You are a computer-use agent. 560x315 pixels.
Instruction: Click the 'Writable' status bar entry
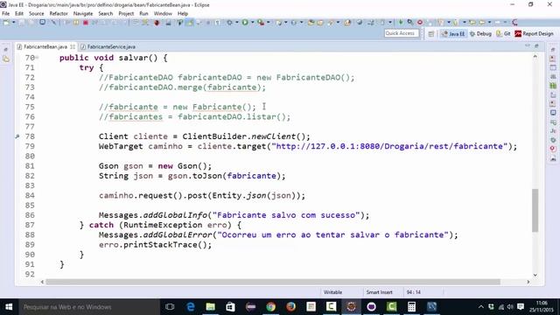coord(332,292)
